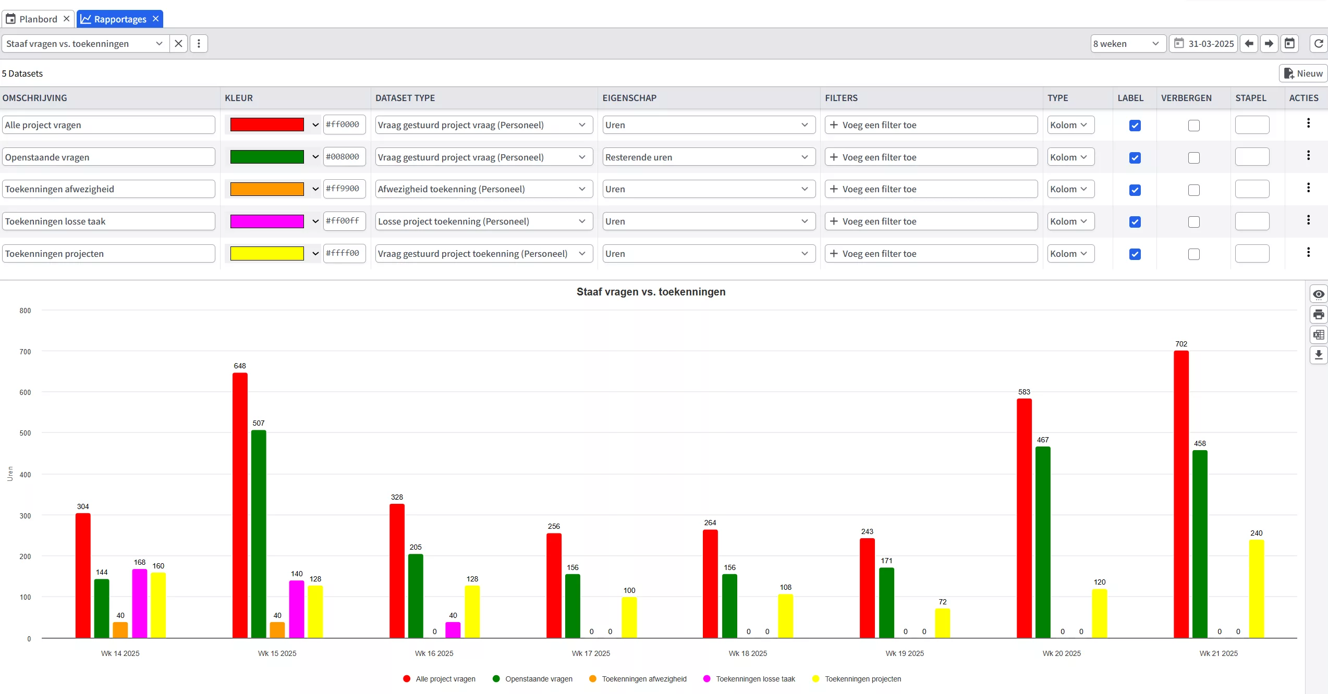This screenshot has width=1328, height=694.
Task: Expand Resterende uren eigenschap dropdown
Action: pyautogui.click(x=708, y=157)
